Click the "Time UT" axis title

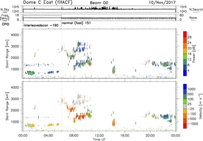[99, 139]
